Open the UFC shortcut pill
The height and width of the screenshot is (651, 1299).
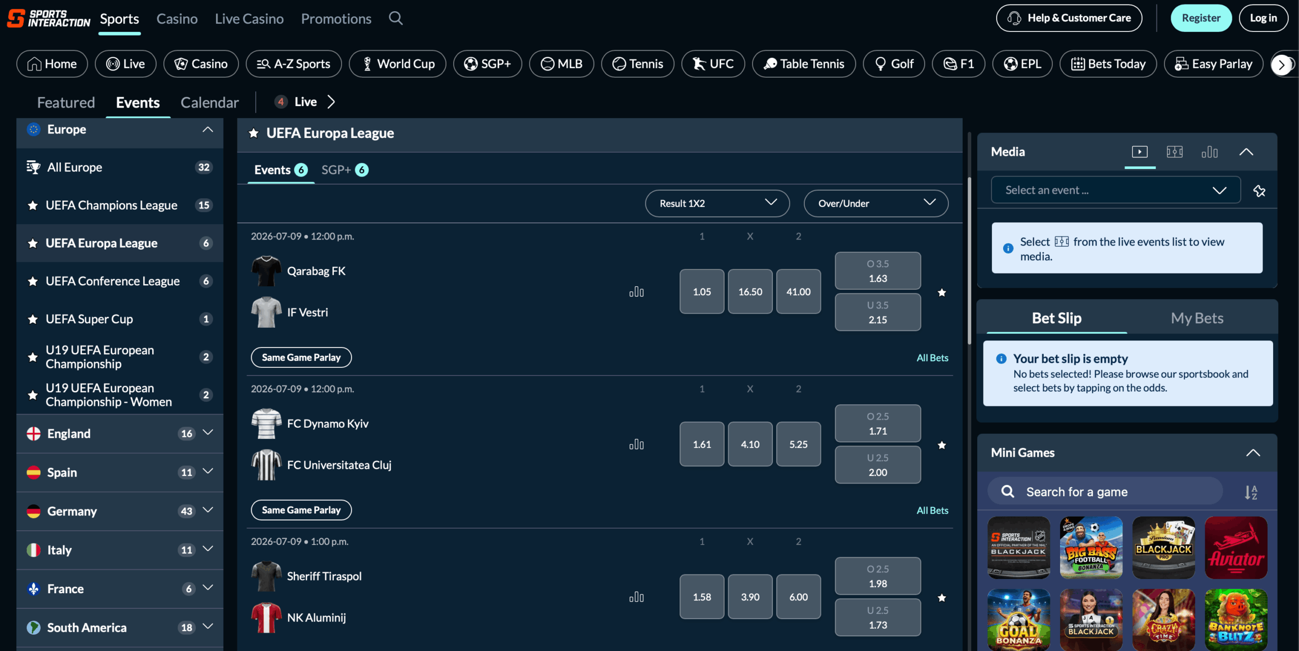click(713, 64)
